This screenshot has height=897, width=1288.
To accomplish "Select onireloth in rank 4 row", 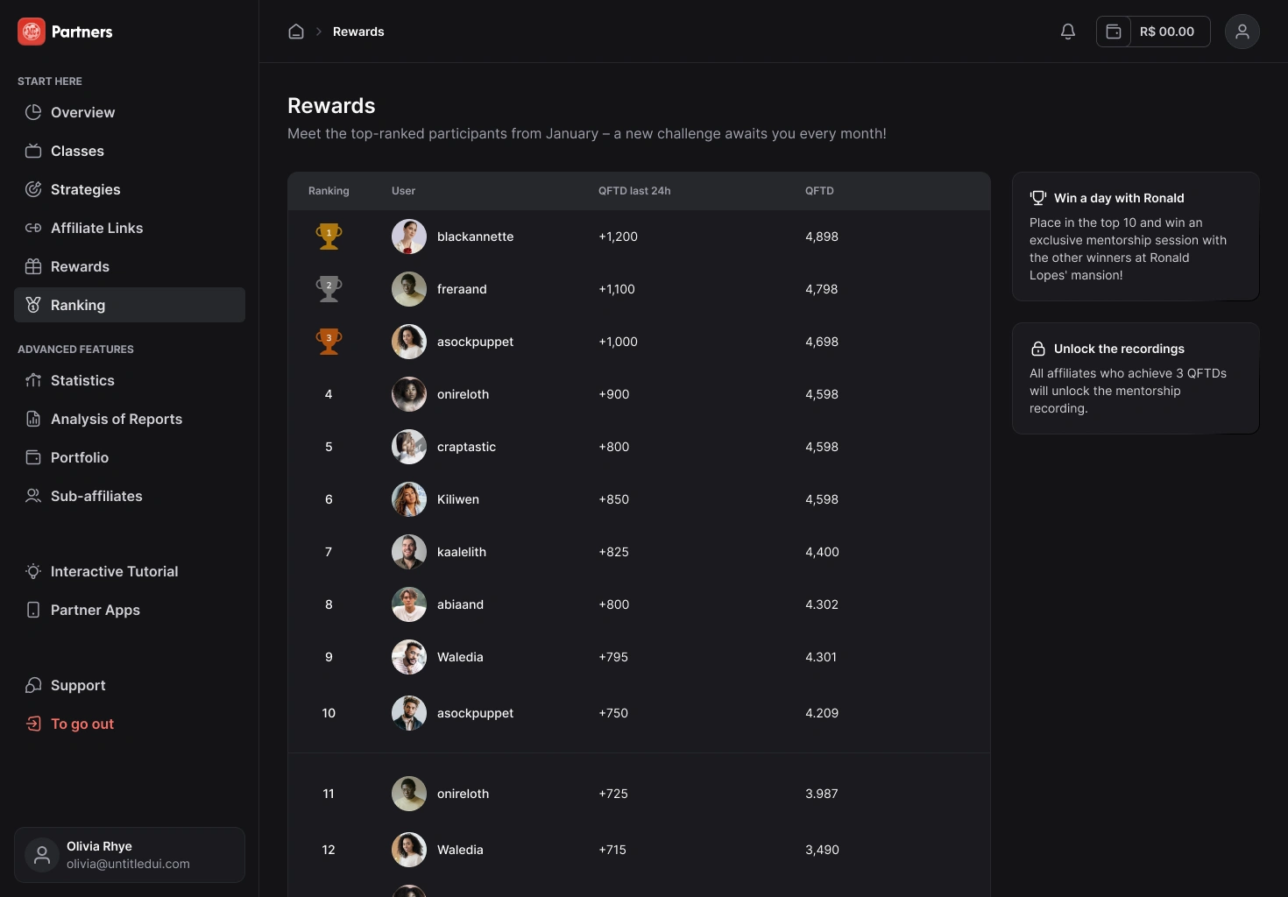I will tap(463, 394).
